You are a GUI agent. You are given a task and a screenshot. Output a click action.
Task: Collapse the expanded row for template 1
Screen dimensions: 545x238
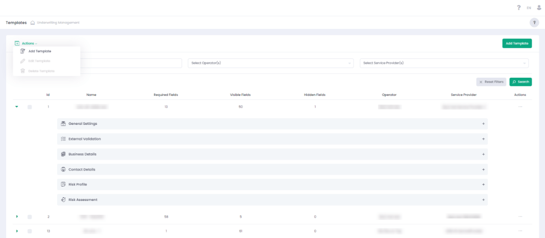(x=17, y=107)
